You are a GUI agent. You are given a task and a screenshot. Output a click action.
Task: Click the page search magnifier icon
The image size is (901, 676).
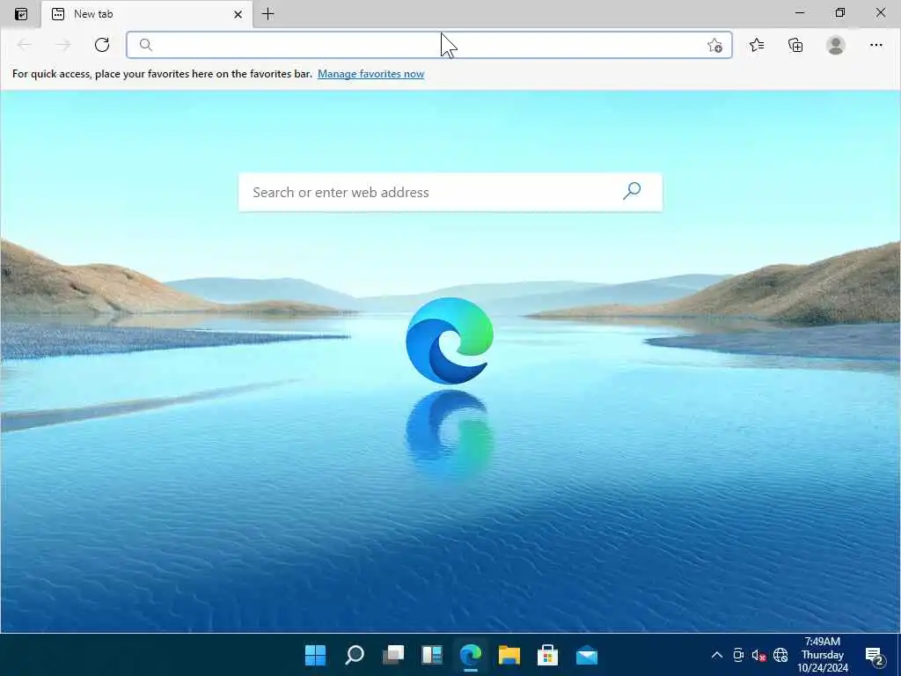tap(632, 191)
